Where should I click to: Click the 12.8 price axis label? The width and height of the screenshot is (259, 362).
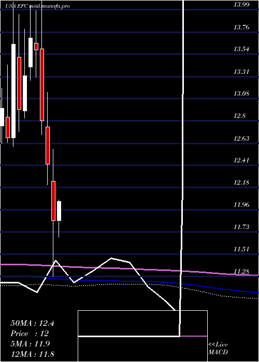(239, 116)
